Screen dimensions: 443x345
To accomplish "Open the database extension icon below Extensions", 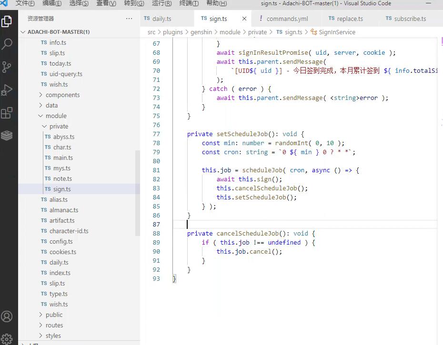I will (7, 135).
